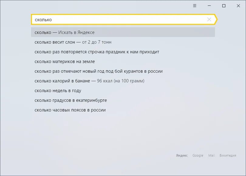246x176 pixels.
Task: Switch search engine to Яндекс
Action: click(x=182, y=155)
